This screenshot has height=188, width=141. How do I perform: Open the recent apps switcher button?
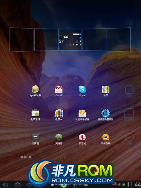[x=29, y=184]
